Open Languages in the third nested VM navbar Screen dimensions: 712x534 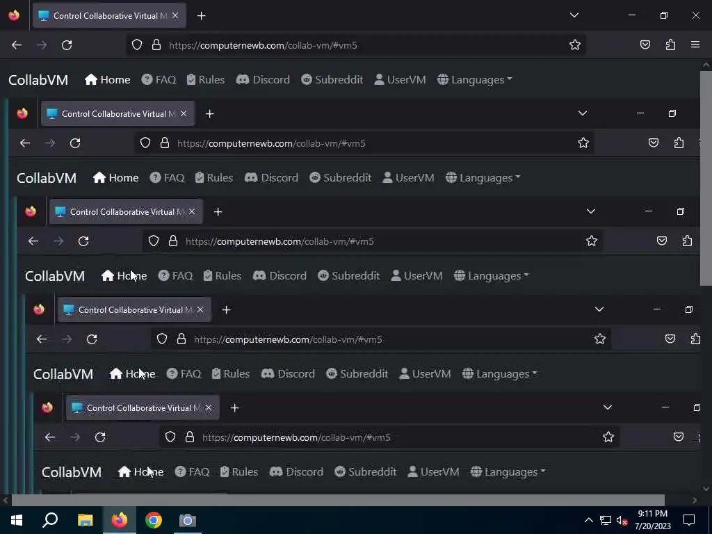[499, 374]
